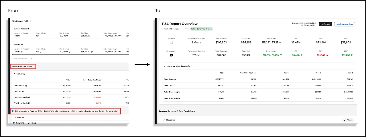
Task: Click info icon next to greyed Add Simulation
Action: 31,59
